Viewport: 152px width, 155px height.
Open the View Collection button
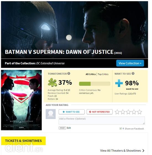130,63
